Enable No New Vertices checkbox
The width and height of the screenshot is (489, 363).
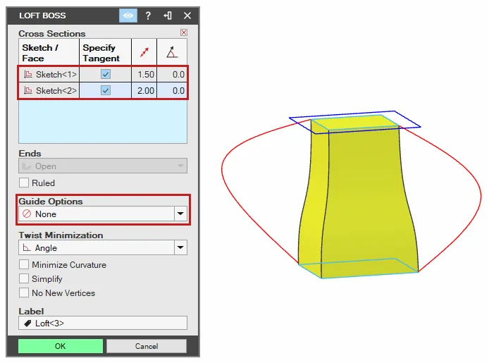click(24, 293)
